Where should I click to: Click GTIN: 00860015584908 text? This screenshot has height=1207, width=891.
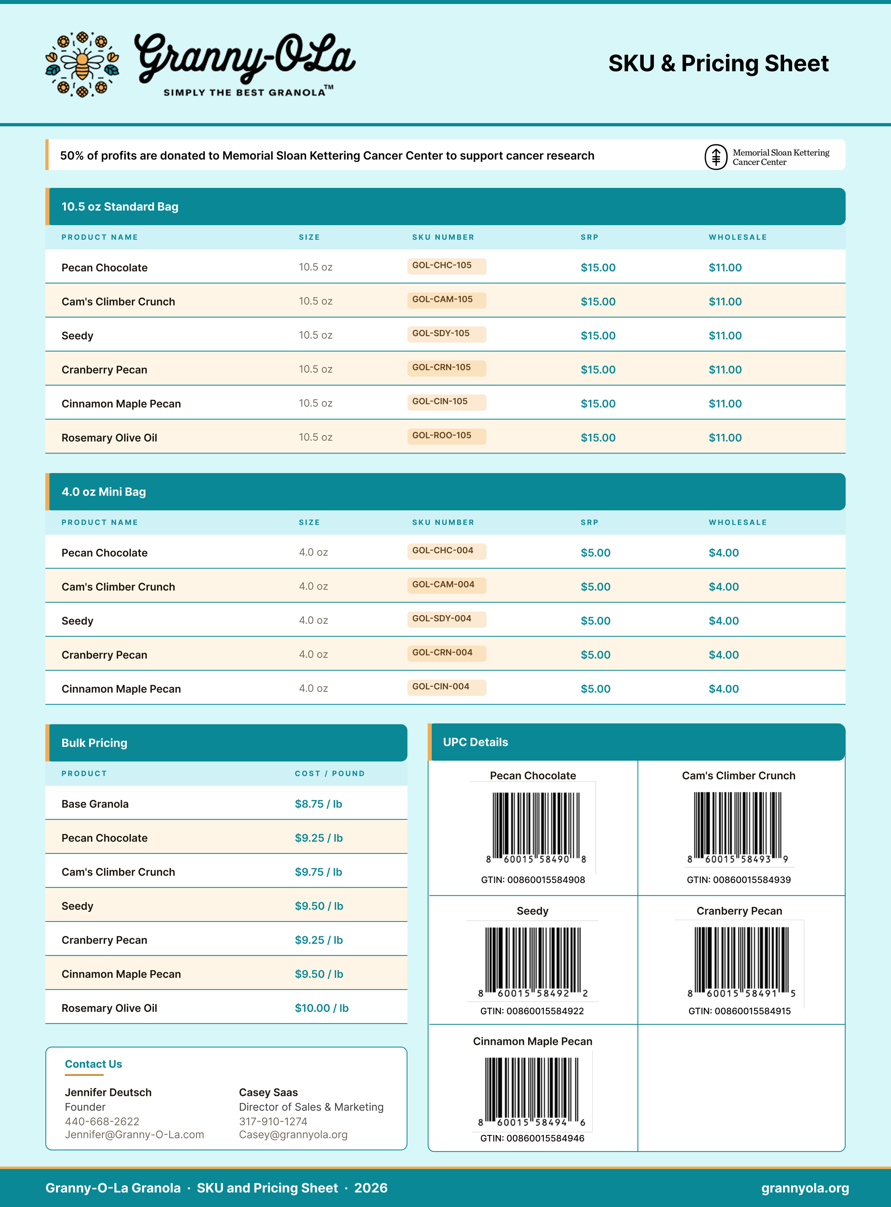pos(533,880)
